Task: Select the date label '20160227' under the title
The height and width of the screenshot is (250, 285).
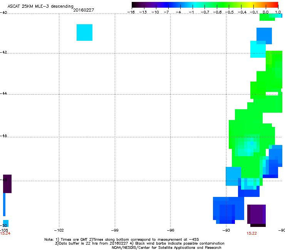Action: [84, 10]
